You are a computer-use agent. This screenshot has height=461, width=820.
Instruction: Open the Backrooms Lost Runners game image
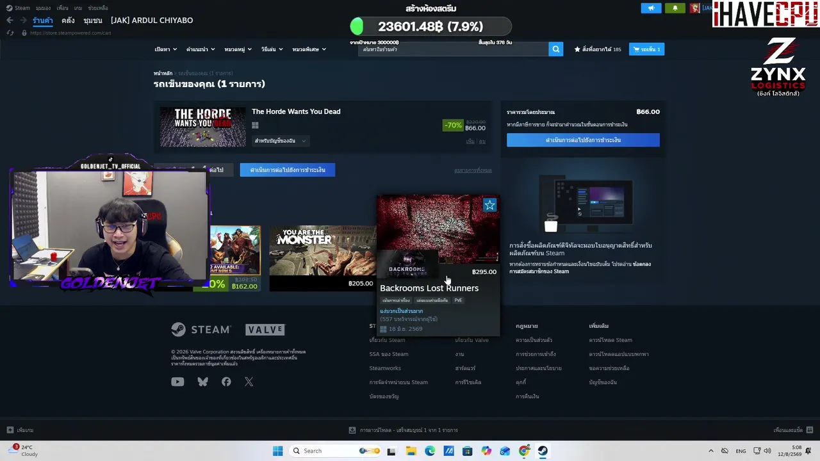[438, 229]
